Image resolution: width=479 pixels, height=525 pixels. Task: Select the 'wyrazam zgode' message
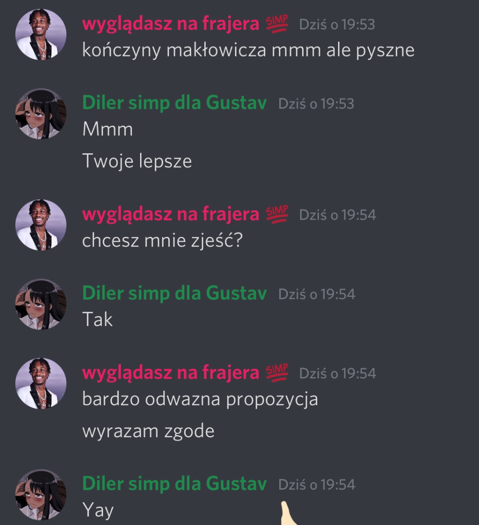tap(148, 431)
